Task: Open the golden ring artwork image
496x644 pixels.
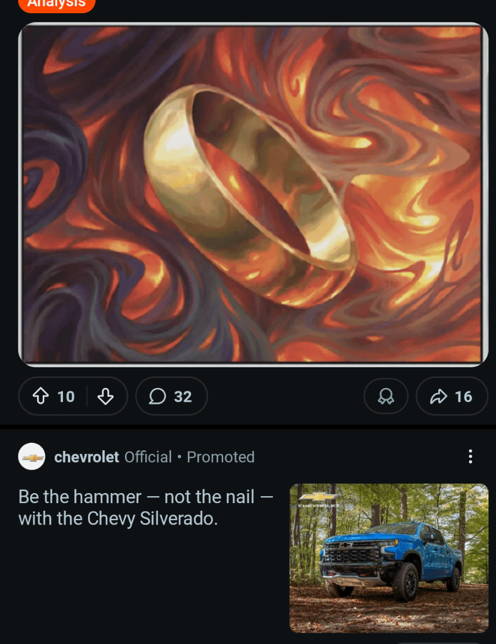Action: [x=253, y=195]
